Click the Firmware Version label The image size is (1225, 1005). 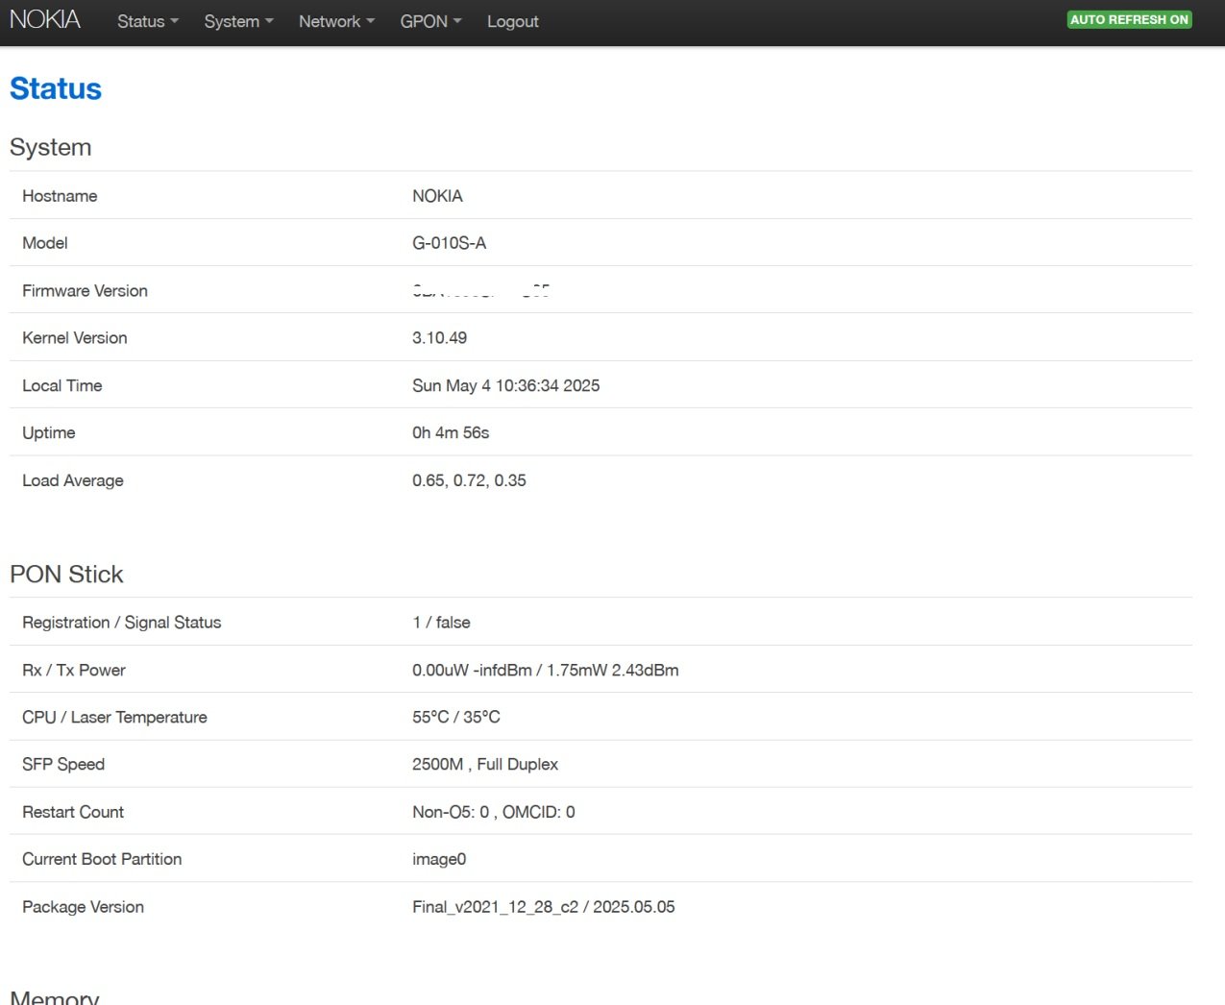click(85, 291)
